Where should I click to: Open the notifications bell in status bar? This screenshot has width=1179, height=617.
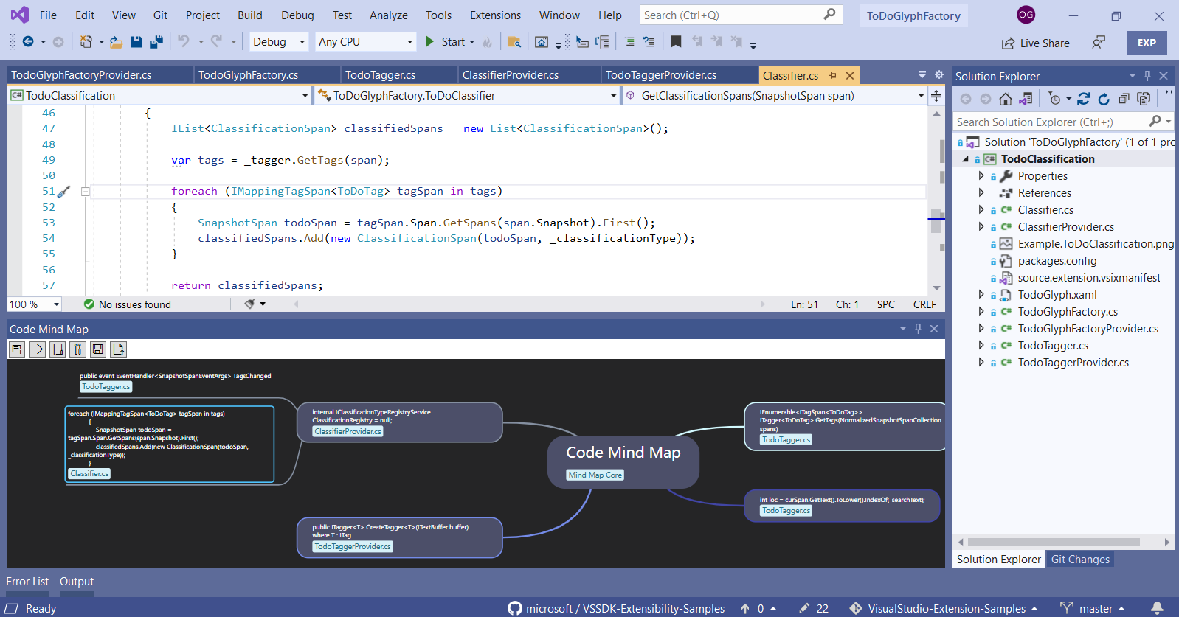(1157, 608)
